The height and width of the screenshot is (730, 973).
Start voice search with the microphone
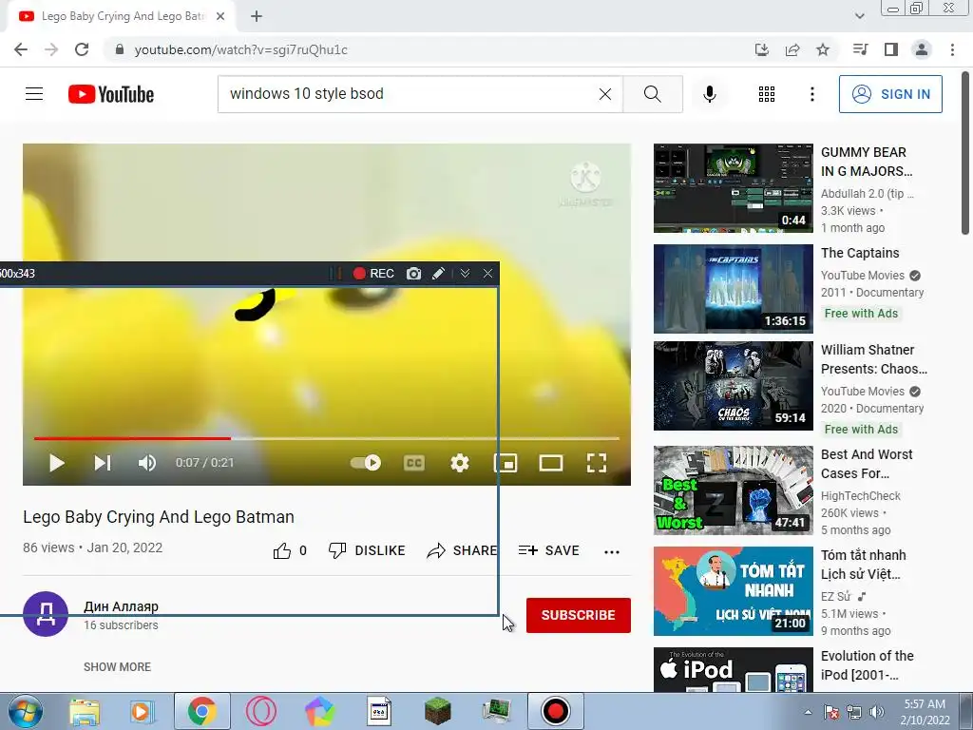click(x=709, y=94)
